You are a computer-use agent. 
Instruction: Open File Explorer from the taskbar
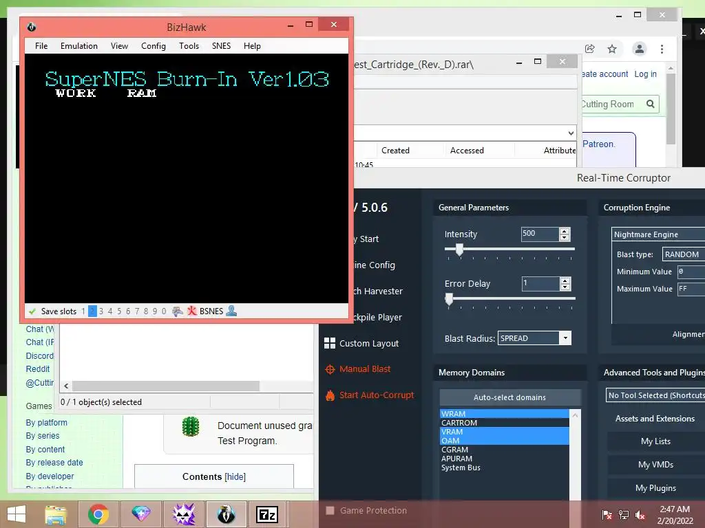[x=56, y=514]
